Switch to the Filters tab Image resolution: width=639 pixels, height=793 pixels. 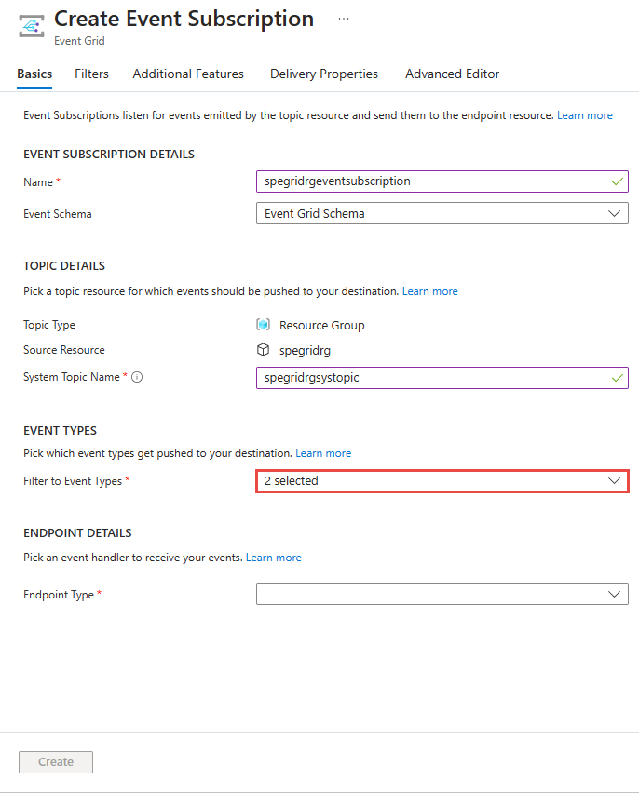90,74
